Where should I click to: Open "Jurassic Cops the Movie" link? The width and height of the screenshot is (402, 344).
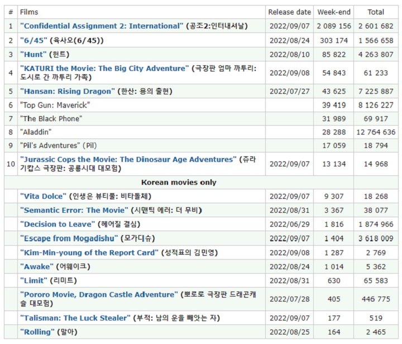tap(128, 160)
